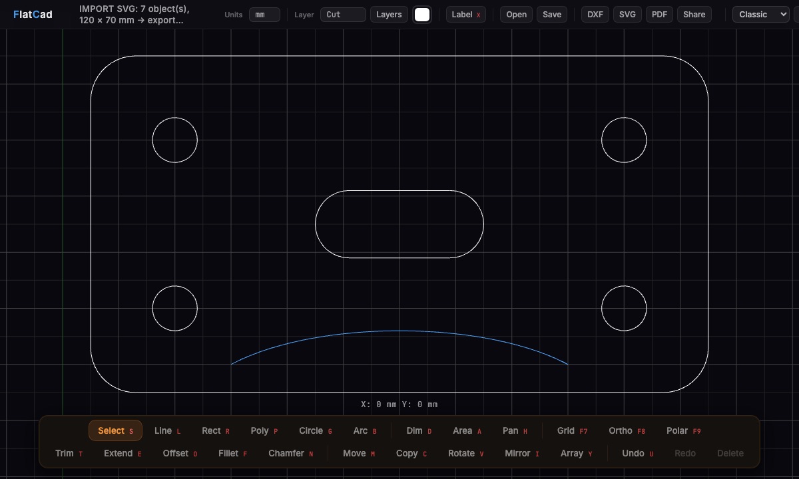Click the IMPORT SVG status message

tap(134, 15)
